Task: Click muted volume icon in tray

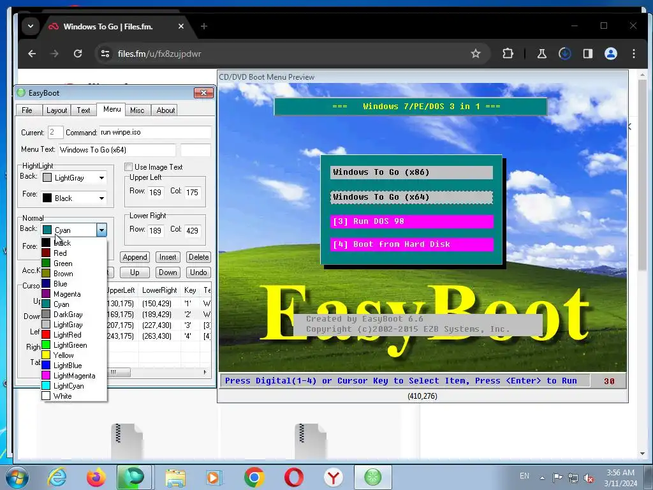Action: 589,478
